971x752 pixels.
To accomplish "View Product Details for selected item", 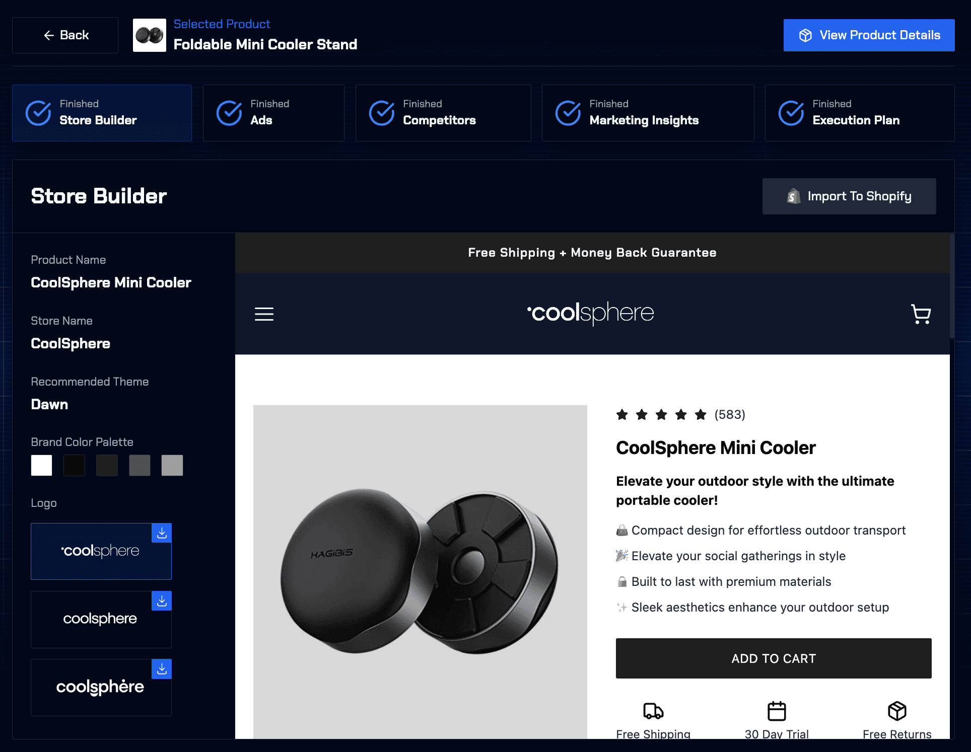I will 869,34.
